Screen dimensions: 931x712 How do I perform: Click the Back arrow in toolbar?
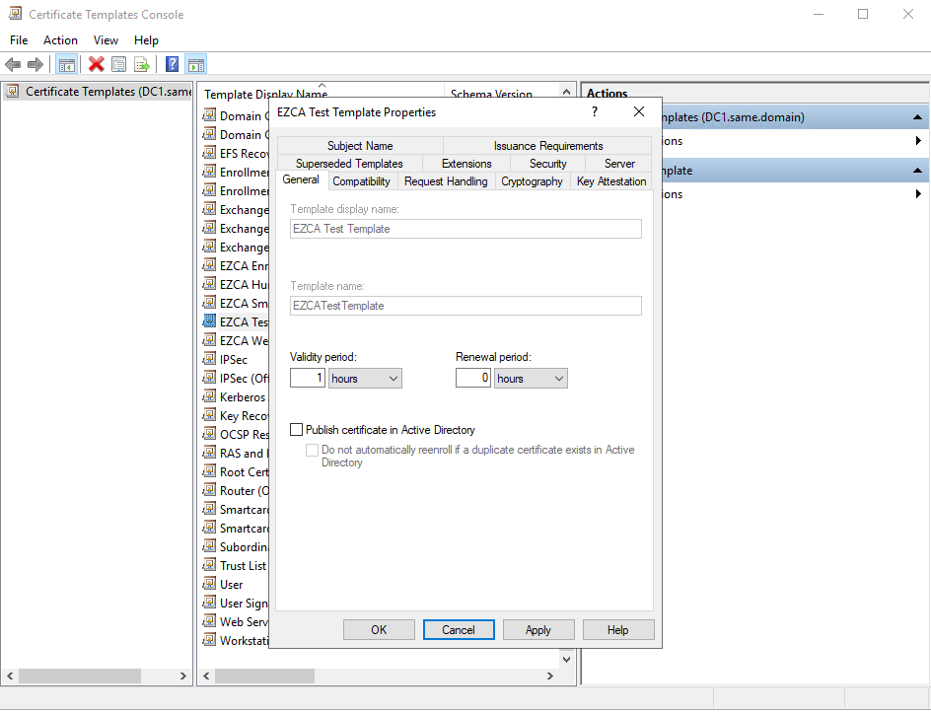pyautogui.click(x=13, y=65)
